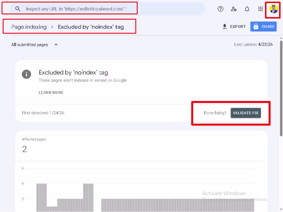
Task: Click the 'Affected pages' label
Action: pyautogui.click(x=34, y=139)
